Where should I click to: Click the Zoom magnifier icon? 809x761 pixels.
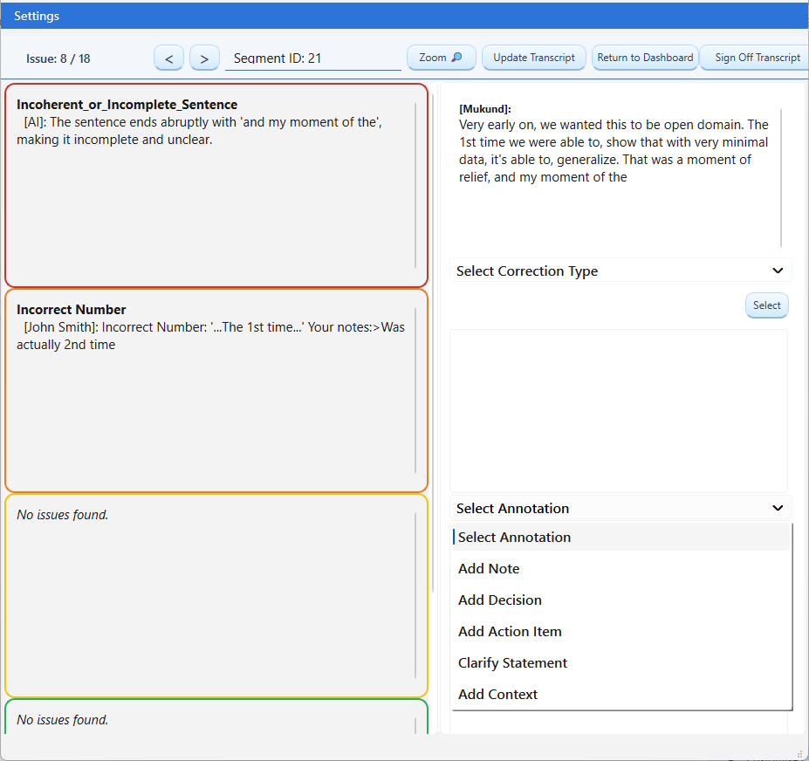point(456,58)
